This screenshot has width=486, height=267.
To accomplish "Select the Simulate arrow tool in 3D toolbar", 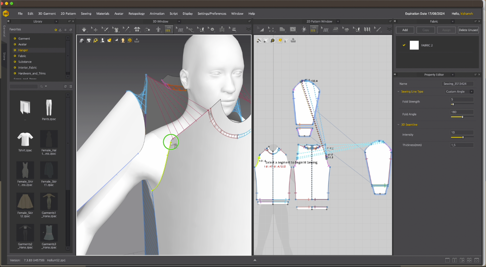I will coord(84,30).
